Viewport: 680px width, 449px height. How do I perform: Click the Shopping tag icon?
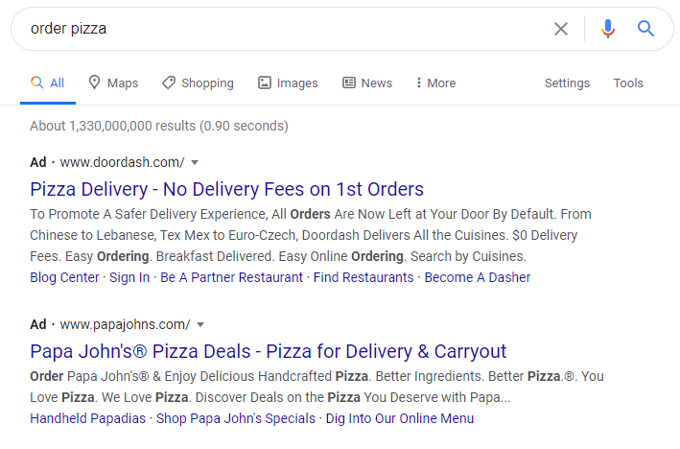(169, 83)
